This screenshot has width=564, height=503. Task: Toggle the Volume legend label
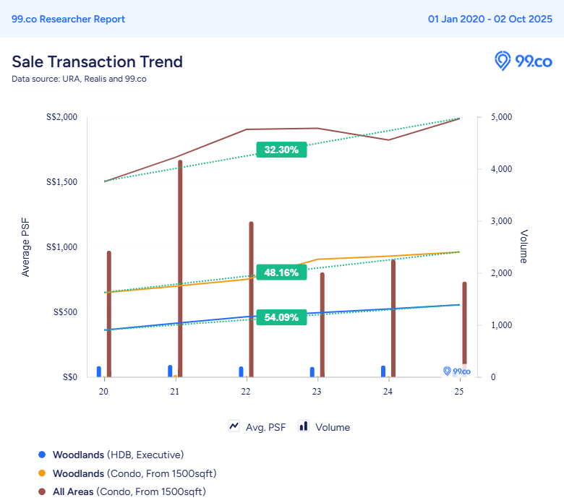pyautogui.click(x=332, y=427)
